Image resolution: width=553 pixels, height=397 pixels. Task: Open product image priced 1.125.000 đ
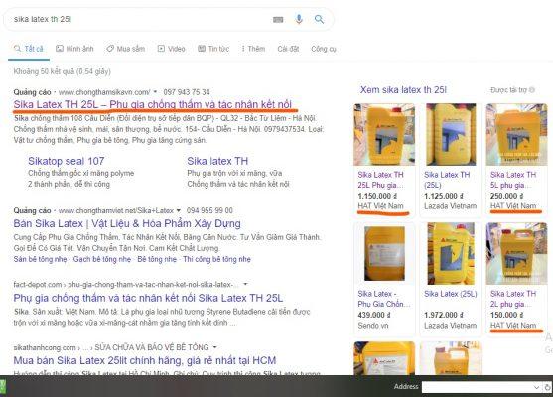[451, 134]
